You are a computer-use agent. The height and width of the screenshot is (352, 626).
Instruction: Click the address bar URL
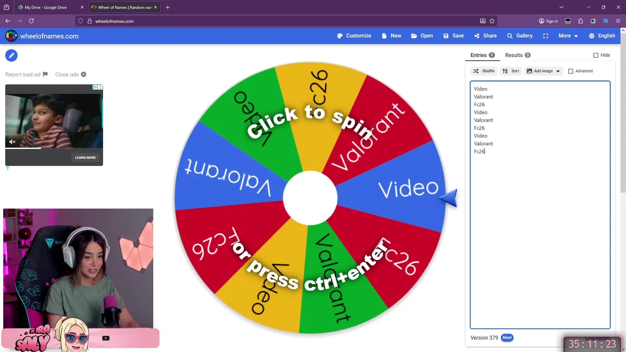coord(114,21)
